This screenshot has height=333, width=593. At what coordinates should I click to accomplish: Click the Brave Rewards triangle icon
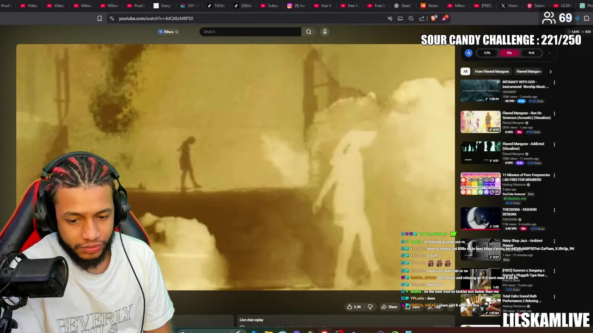coord(445,18)
